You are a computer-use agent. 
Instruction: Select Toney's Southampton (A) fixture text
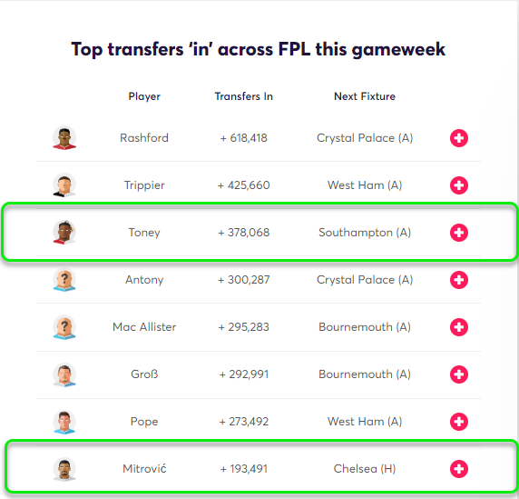tap(365, 233)
